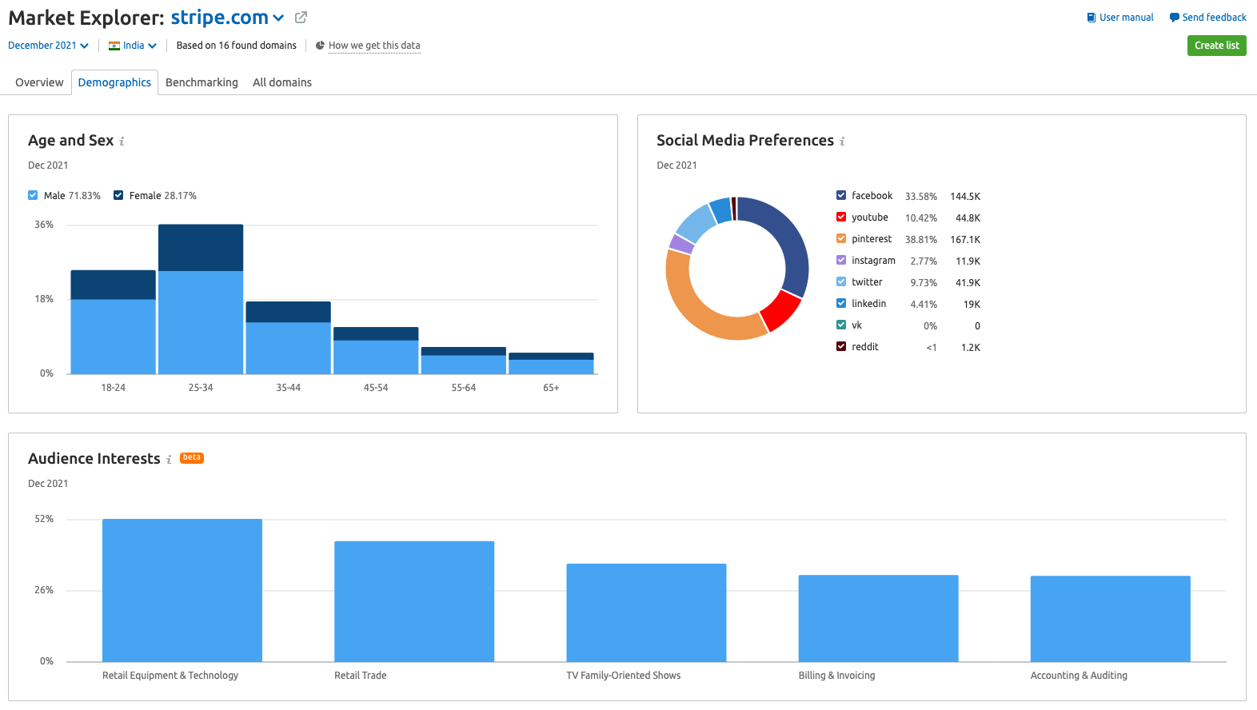
Task: Click the Retail Trade interest bar
Action: point(414,601)
